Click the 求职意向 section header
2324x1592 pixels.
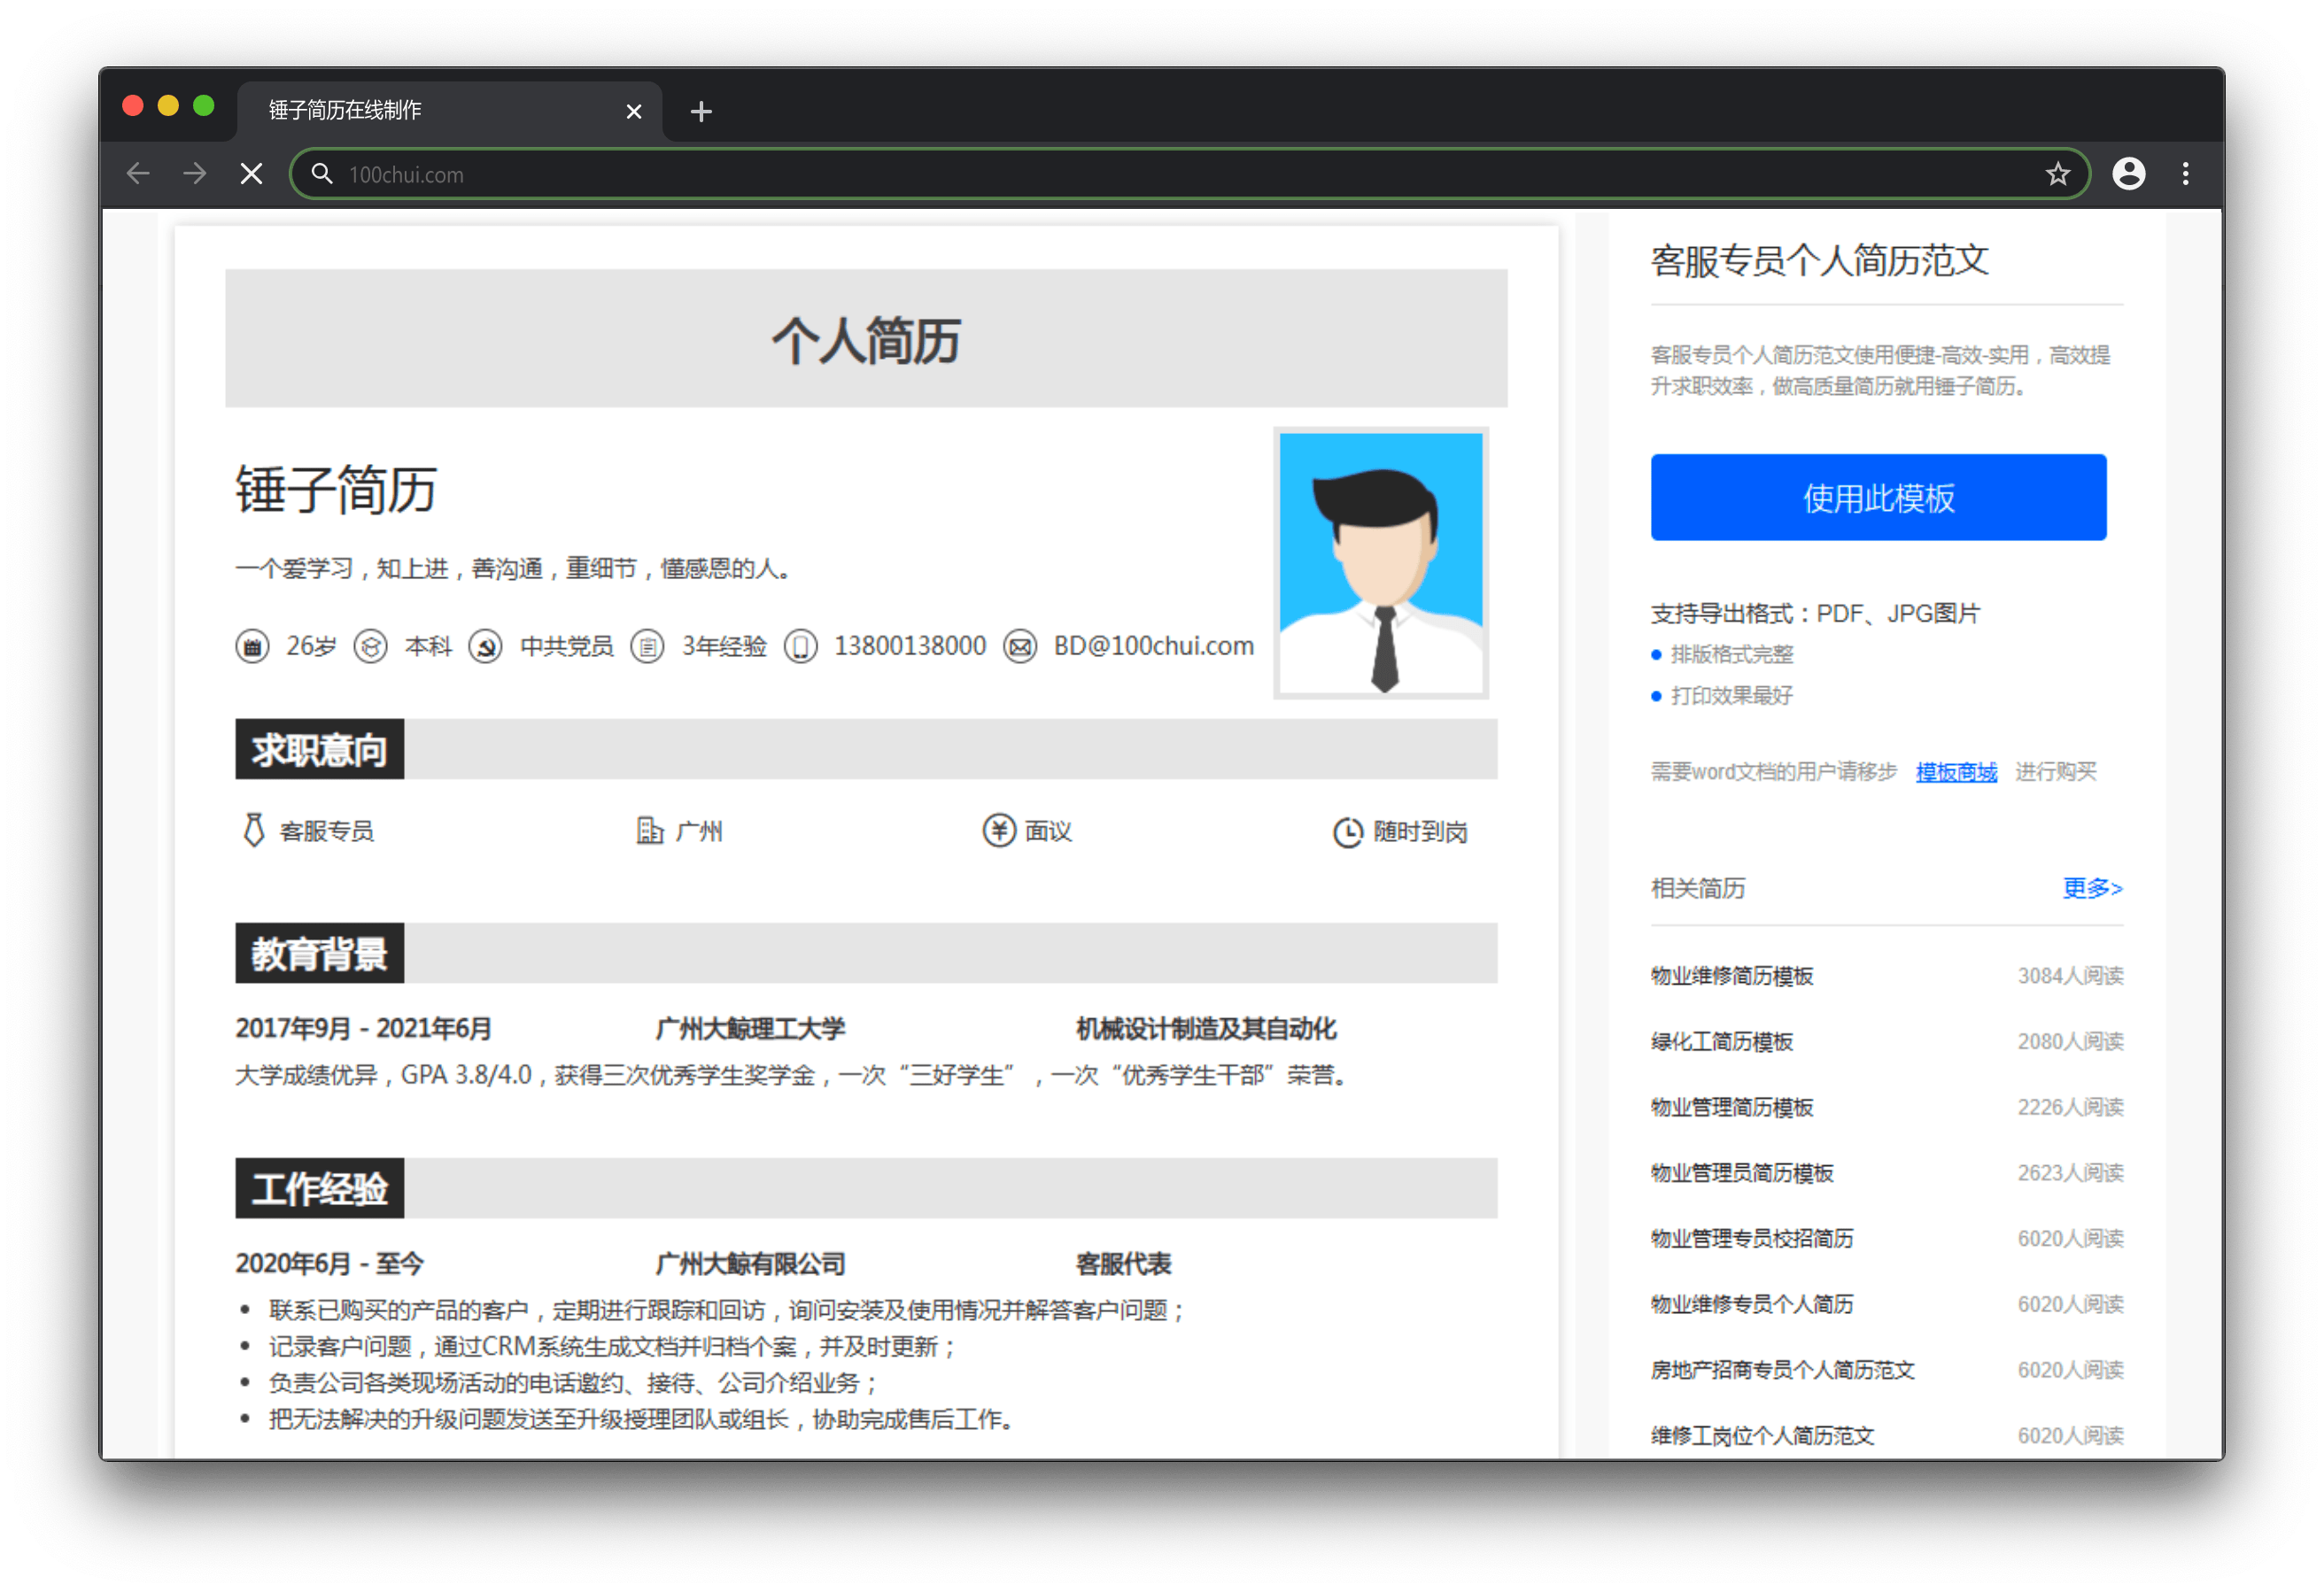pyautogui.click(x=319, y=749)
